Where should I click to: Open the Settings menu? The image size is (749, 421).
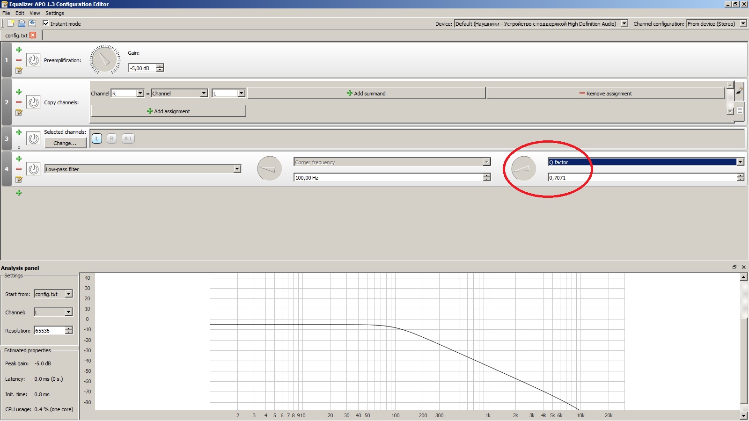tap(55, 13)
